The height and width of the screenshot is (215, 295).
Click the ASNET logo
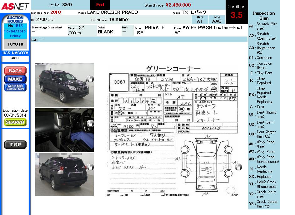[15, 6]
